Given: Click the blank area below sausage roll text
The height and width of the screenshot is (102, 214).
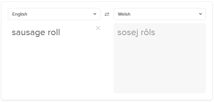Looking at the screenshot, I should [x=54, y=65].
